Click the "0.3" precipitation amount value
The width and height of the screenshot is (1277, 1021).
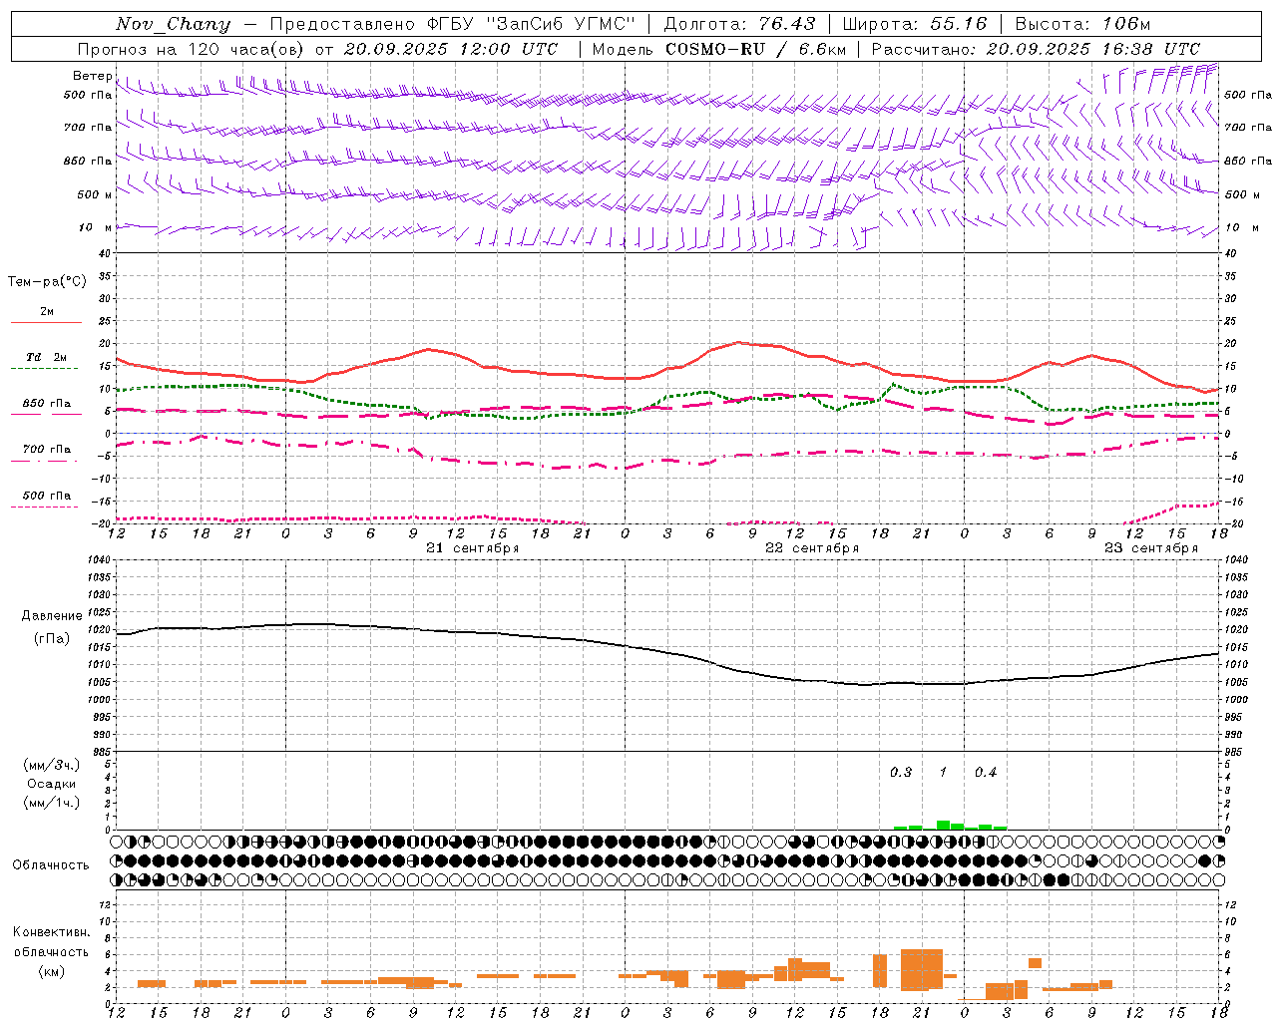901,772
